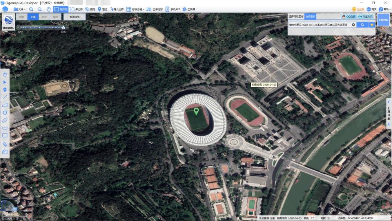Screen dimensions: 392x221
Task: Select the 多边形 polygon selection tool
Action: (x=76, y=9)
